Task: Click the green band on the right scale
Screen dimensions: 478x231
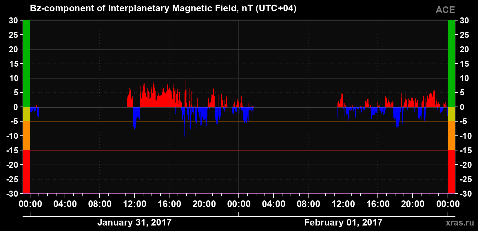Action: point(451,64)
